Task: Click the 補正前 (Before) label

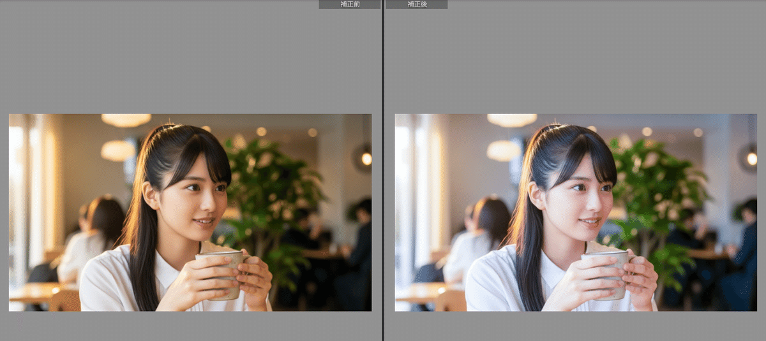Action: click(x=349, y=4)
